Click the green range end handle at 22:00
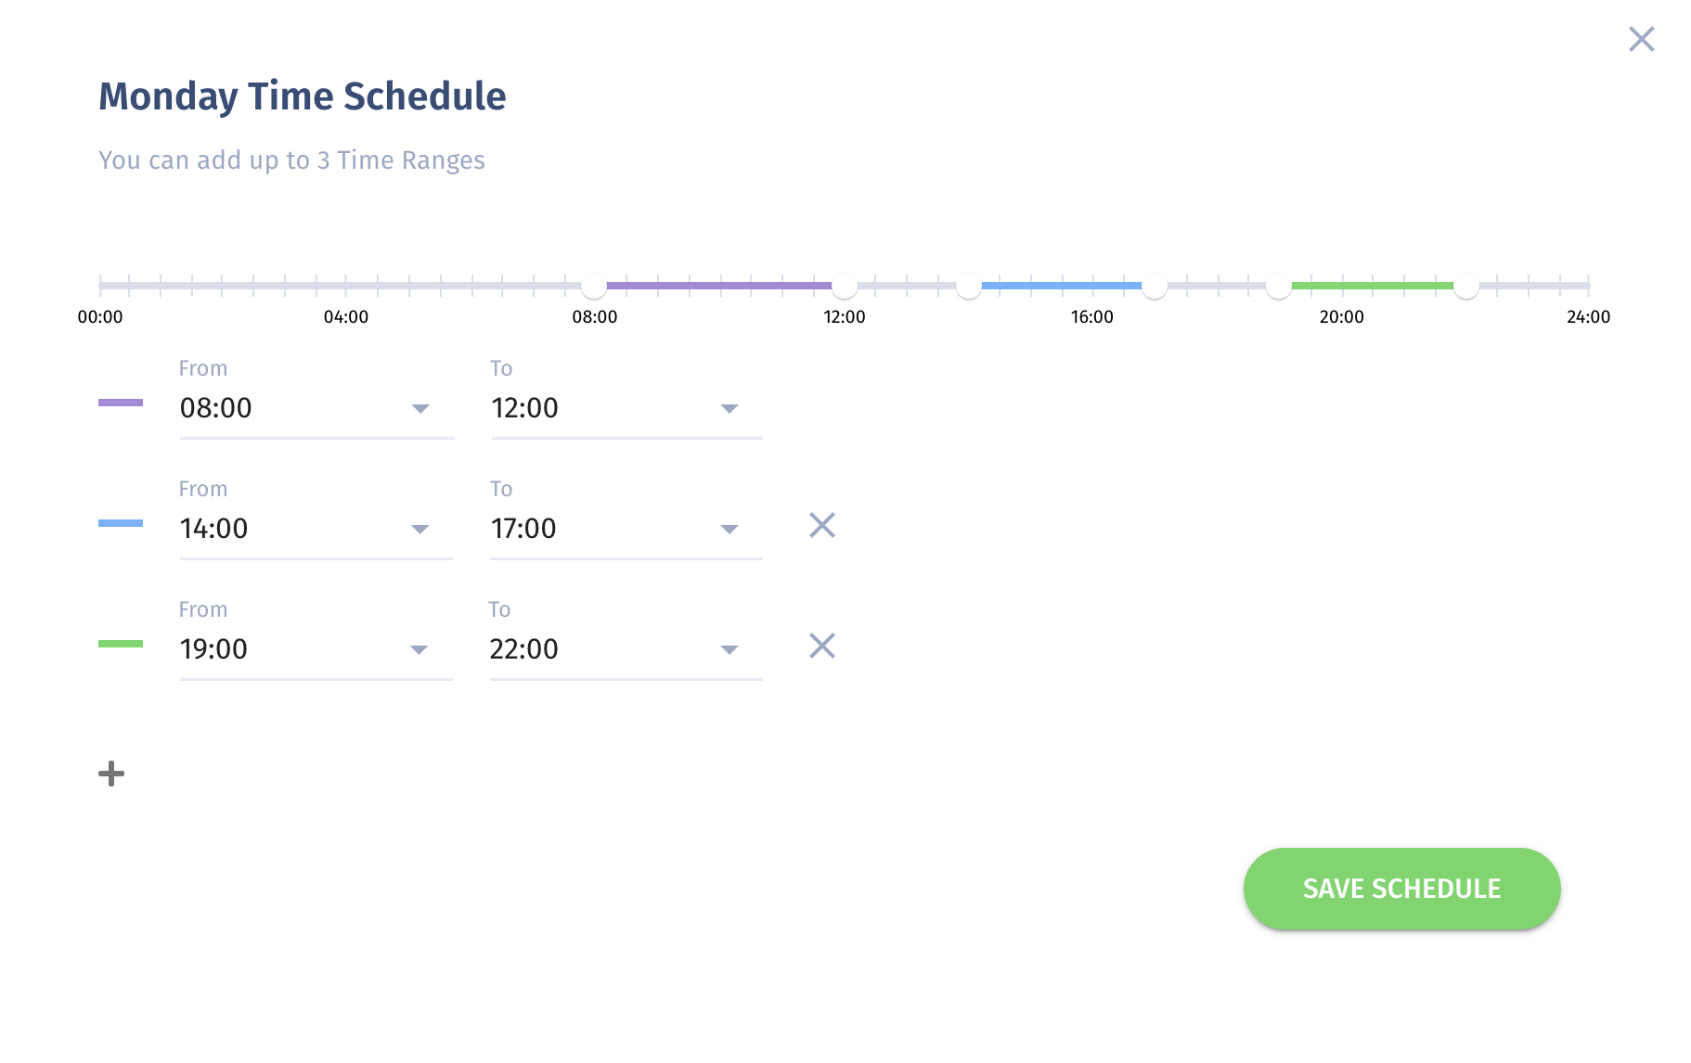Image resolution: width=1691 pixels, height=1063 pixels. click(x=1466, y=286)
